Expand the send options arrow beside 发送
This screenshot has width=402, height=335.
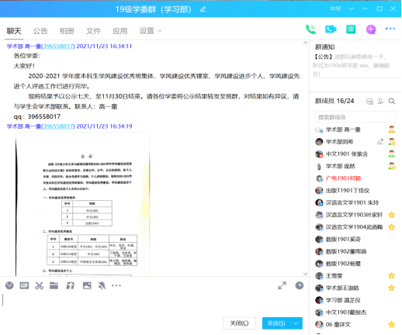click(296, 323)
